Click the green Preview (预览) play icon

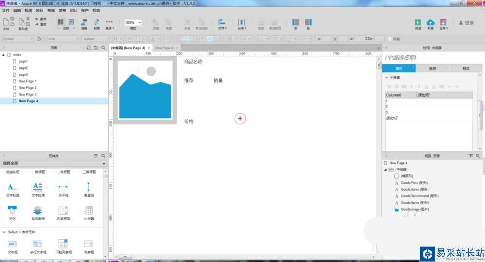[418, 24]
